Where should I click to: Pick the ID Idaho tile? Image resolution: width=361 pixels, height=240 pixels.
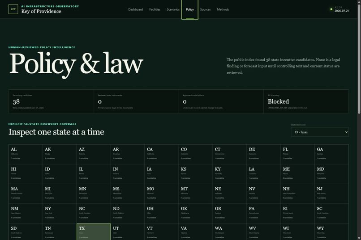tap(60, 174)
